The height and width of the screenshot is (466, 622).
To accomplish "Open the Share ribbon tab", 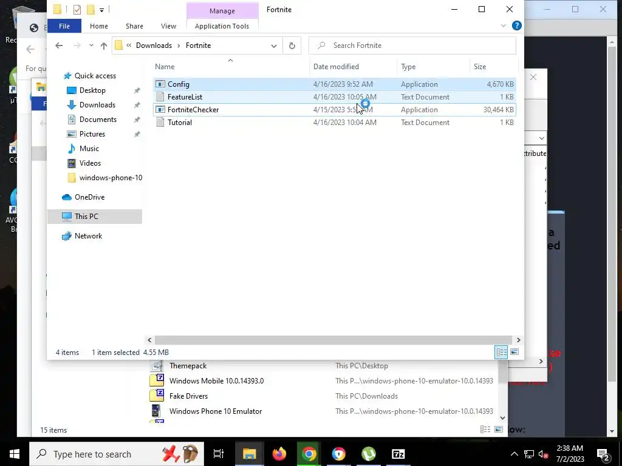I will click(134, 26).
